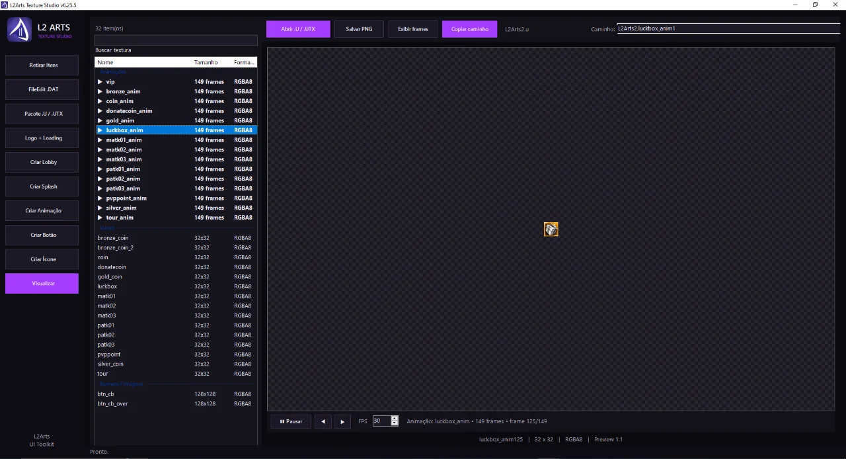Increase FPS with the up stepper arrow
846x459 pixels.
pyautogui.click(x=395, y=418)
